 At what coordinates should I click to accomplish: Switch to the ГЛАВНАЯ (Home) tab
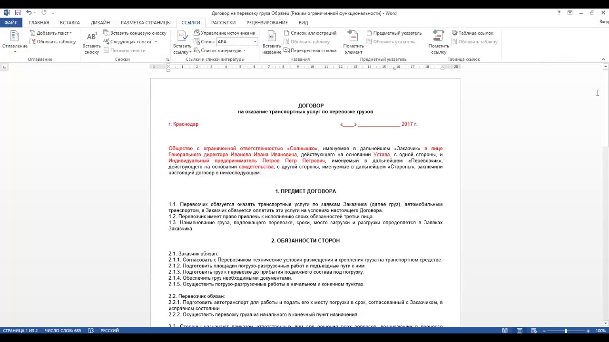(x=39, y=22)
